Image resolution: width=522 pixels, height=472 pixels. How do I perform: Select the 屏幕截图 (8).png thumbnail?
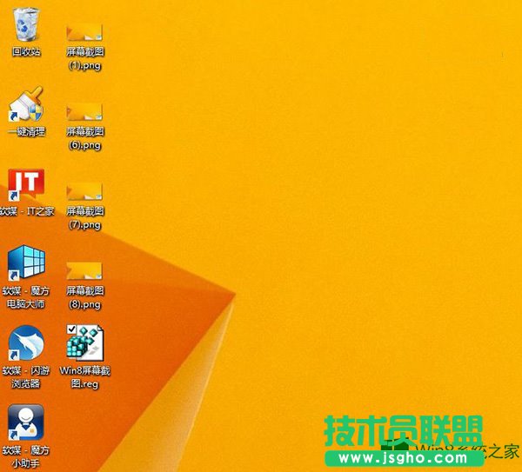click(x=84, y=270)
